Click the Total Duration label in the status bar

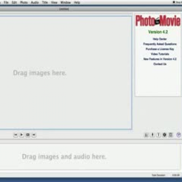(158, 175)
